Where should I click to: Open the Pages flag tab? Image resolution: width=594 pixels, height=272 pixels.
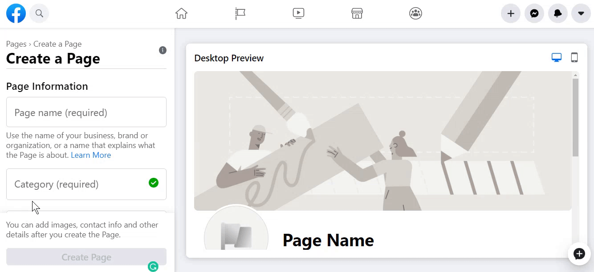tap(240, 13)
